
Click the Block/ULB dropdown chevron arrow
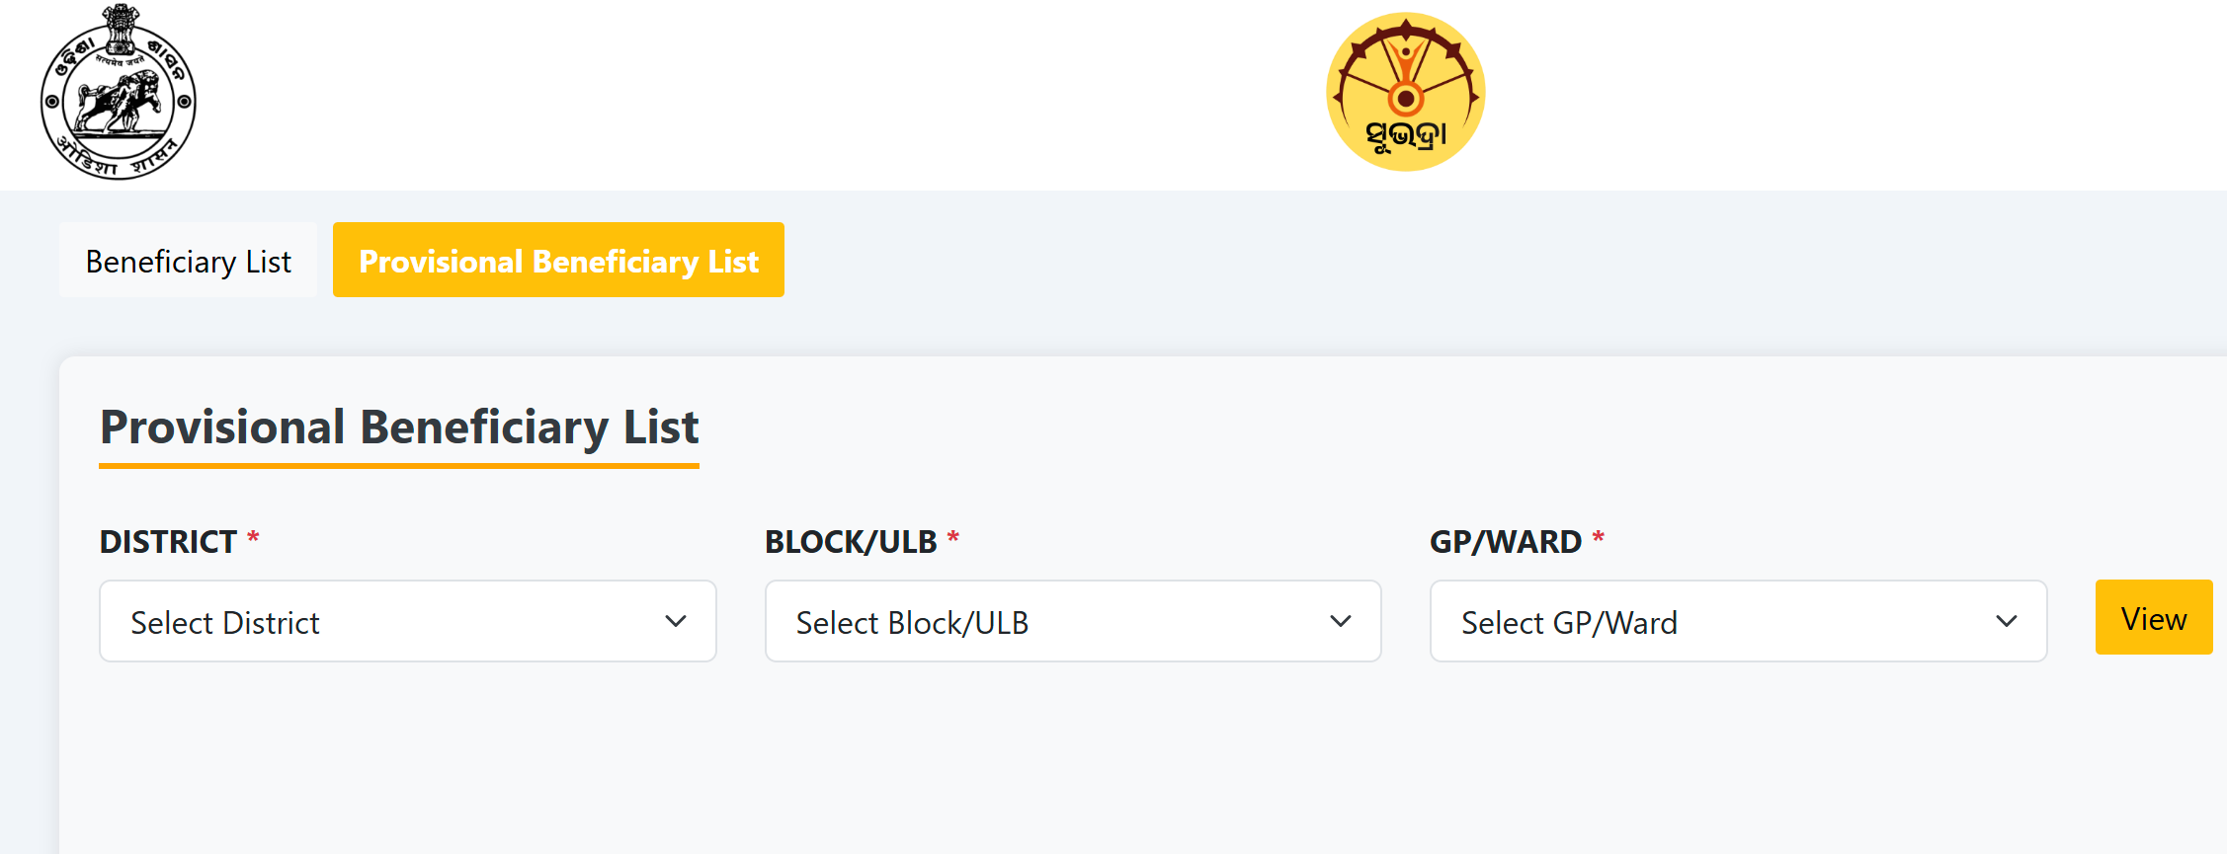(x=1341, y=621)
